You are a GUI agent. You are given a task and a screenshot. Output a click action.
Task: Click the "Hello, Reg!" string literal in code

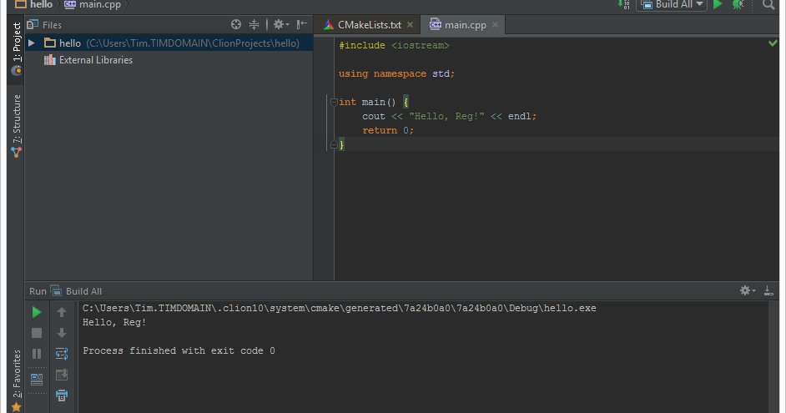pyautogui.click(x=446, y=116)
